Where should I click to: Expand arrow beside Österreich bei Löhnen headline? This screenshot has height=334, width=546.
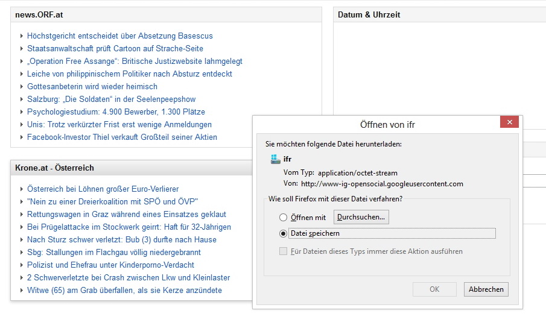(22, 189)
